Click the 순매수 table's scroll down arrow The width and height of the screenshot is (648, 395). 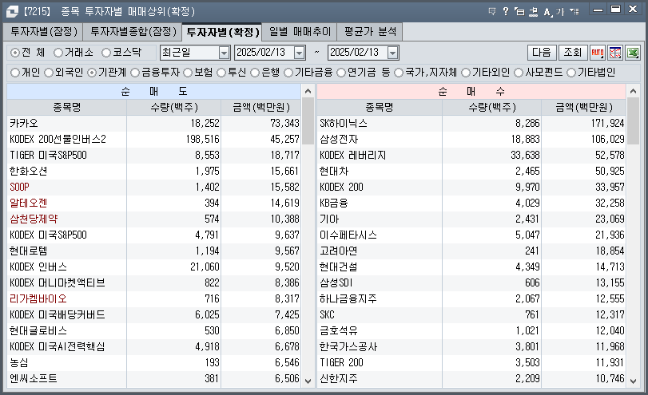(633, 381)
